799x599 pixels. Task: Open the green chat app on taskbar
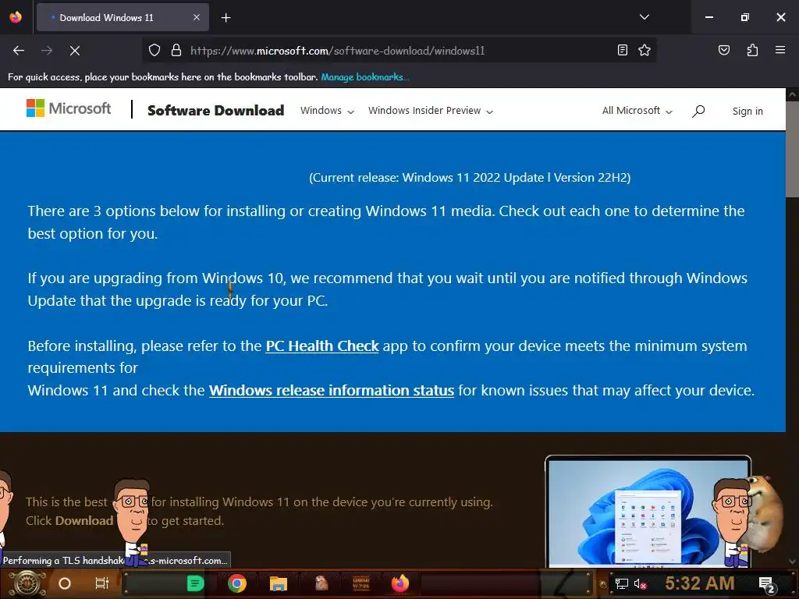point(195,583)
